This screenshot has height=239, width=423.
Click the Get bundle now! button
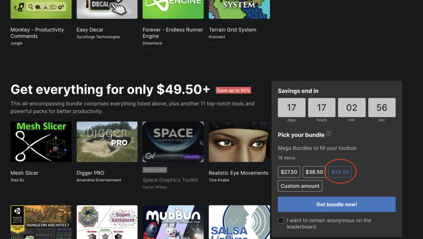point(337,204)
